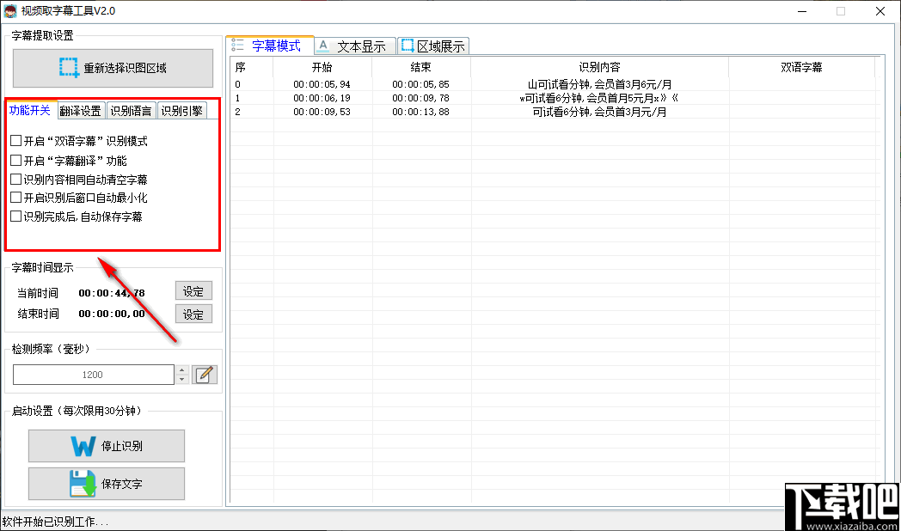Enable 开启"字幕翻译"功能 option
Image resolution: width=901 pixels, height=531 pixels.
coord(15,160)
